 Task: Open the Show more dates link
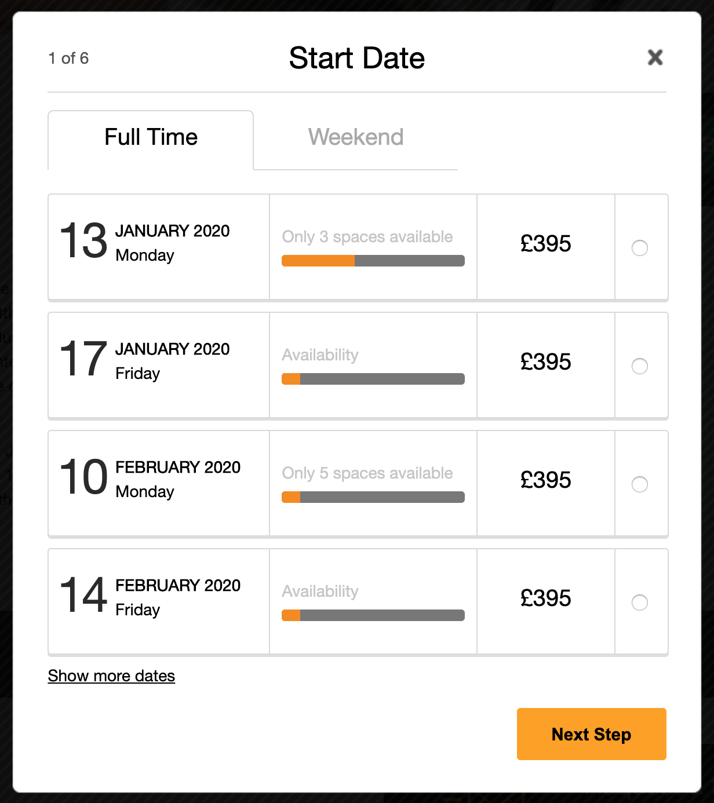pyautogui.click(x=111, y=676)
